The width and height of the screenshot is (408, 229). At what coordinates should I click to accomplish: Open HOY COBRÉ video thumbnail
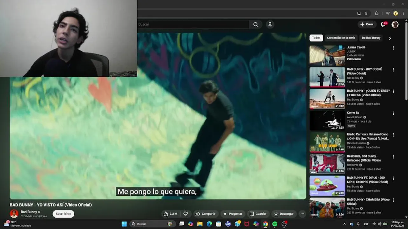(x=327, y=77)
